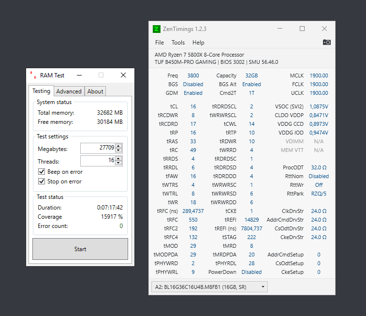
Task: Click the Cmd2T value 1T
Action: coord(251,93)
